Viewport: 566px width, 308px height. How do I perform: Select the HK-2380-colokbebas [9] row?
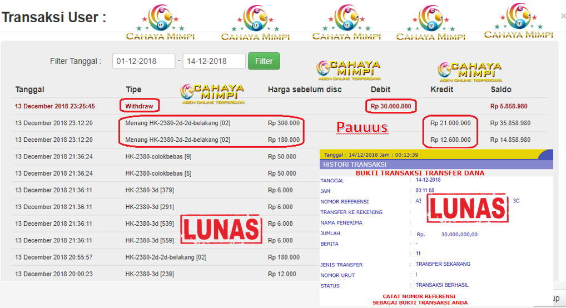click(151, 157)
